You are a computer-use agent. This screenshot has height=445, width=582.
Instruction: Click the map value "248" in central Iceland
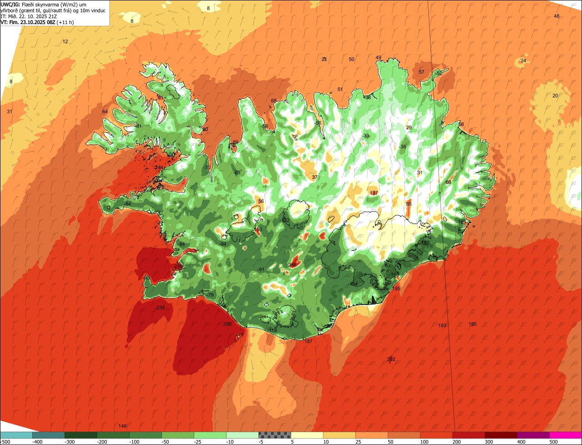point(292,265)
